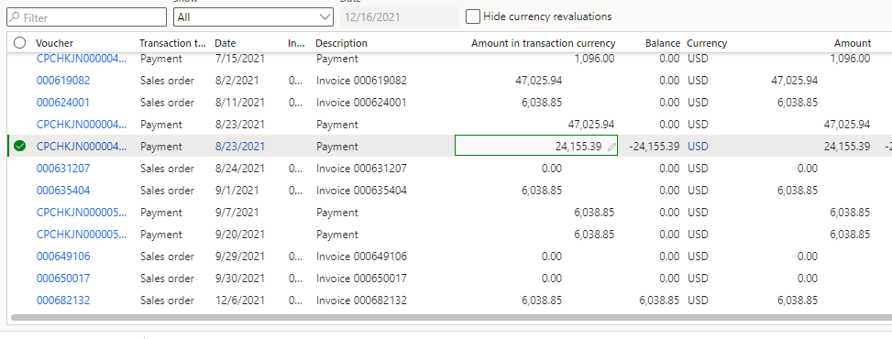This screenshot has width=892, height=339.
Task: Deselect the green checkmark on selected row
Action: click(19, 147)
